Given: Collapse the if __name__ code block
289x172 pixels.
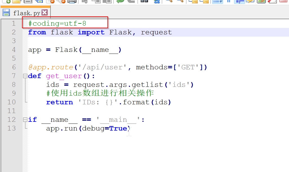Looking at the screenshot, I should 25,120.
